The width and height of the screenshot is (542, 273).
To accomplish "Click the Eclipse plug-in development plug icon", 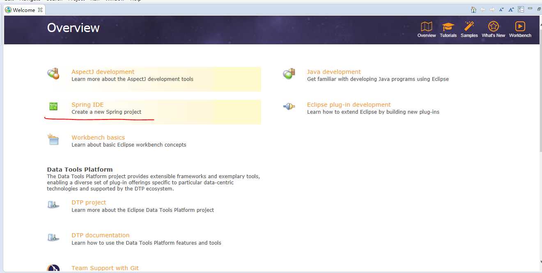I will tap(289, 107).
